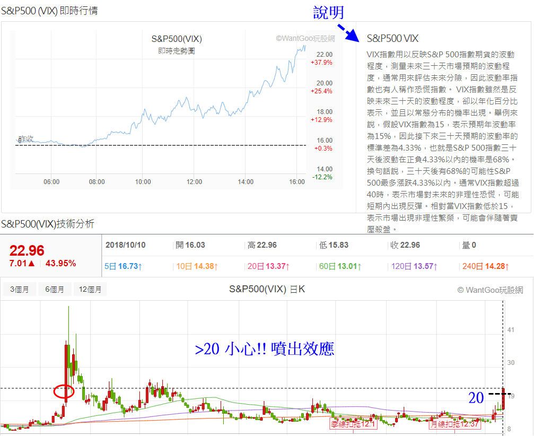Select the 3個月 chart range

pyautogui.click(x=19, y=290)
